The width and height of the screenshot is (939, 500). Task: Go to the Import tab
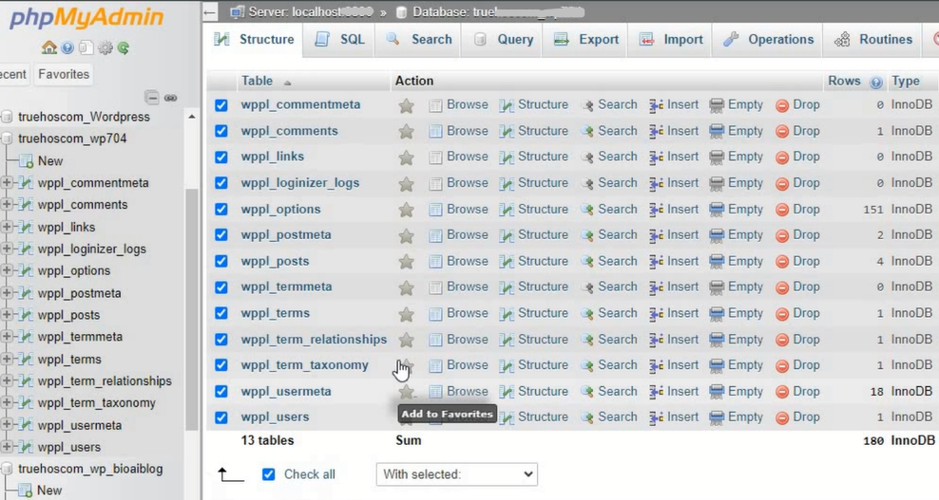coord(670,40)
